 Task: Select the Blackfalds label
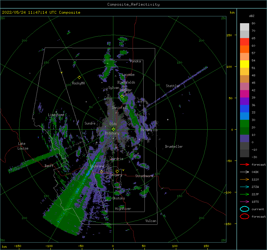coord(126,82)
